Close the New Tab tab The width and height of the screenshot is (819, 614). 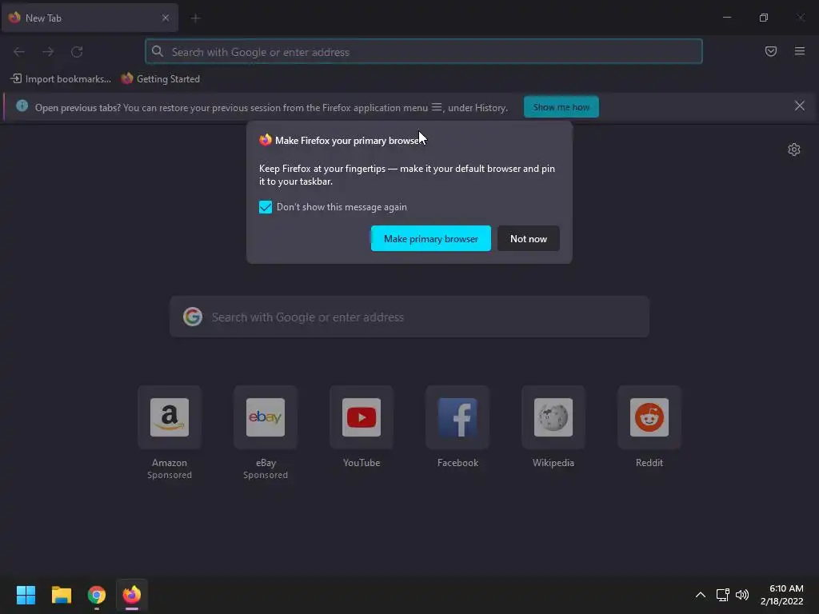pyautogui.click(x=165, y=18)
